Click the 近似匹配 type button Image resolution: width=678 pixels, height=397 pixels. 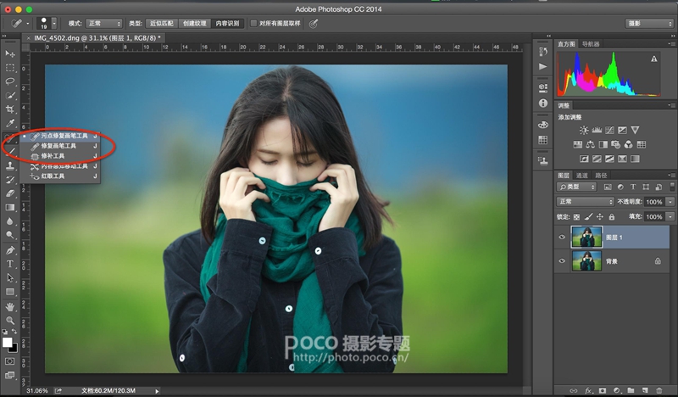(161, 24)
